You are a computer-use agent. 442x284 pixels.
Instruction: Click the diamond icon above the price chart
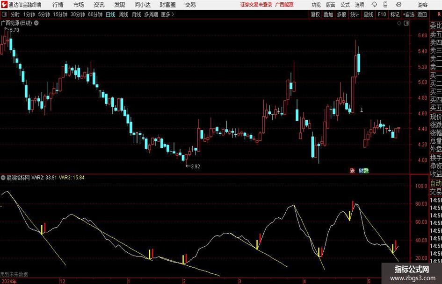pos(399,23)
